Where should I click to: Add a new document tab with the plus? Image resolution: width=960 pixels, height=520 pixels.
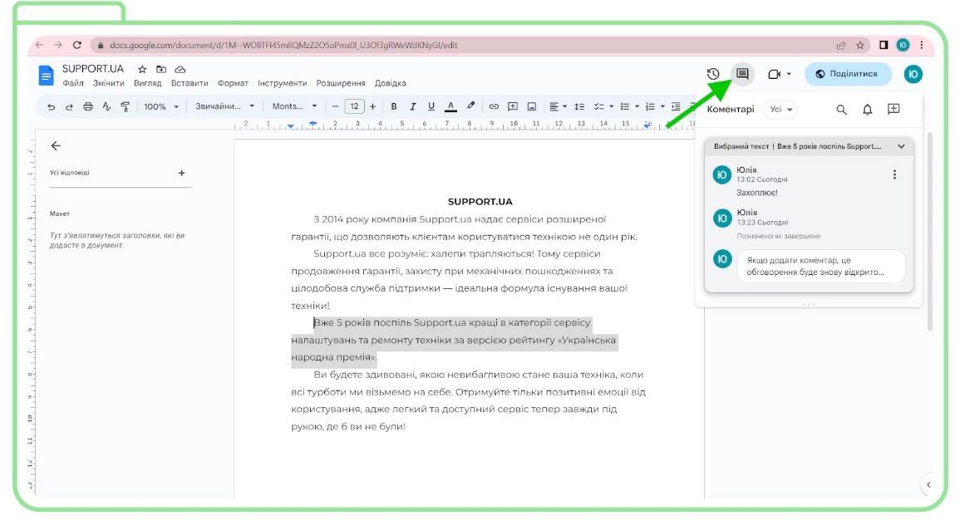(181, 173)
